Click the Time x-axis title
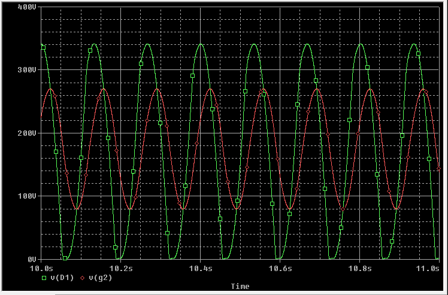This screenshot has height=295, width=448. coord(240,287)
